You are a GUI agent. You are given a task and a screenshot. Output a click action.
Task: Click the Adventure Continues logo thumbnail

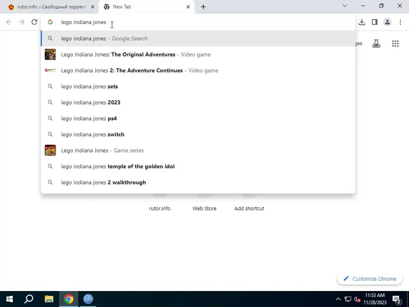pyautogui.click(x=50, y=70)
